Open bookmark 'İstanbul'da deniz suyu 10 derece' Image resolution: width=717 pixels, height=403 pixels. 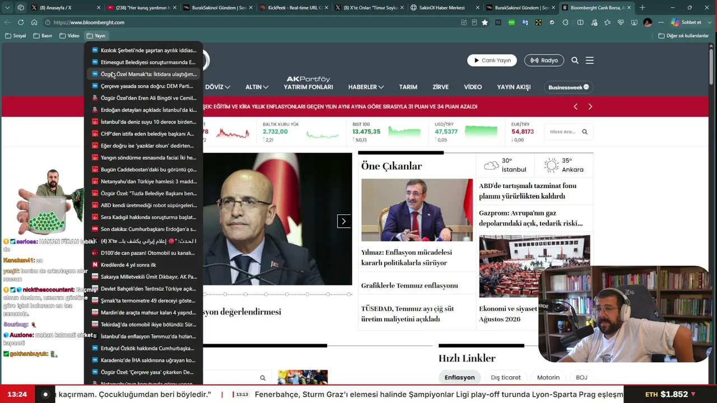[144, 122]
